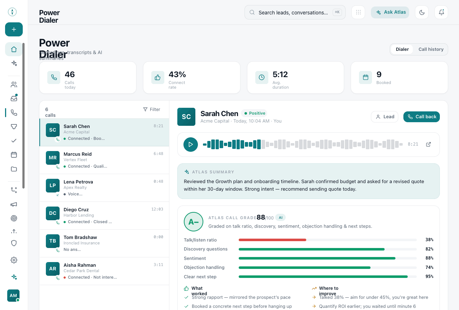Click the What worked heading

tap(199, 291)
